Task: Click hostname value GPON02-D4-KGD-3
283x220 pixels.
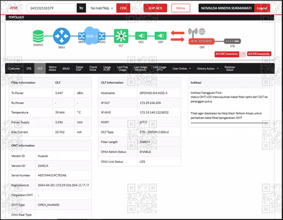Action: 153,93
